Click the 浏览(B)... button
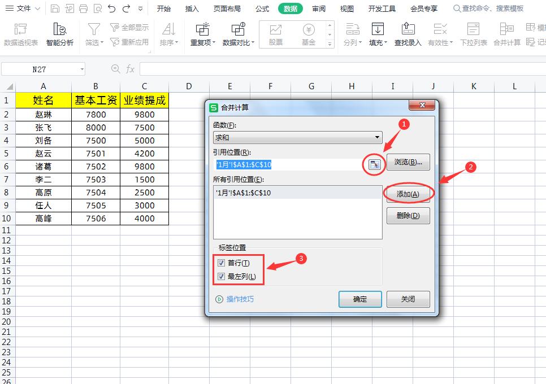The image size is (546, 384). tap(408, 162)
